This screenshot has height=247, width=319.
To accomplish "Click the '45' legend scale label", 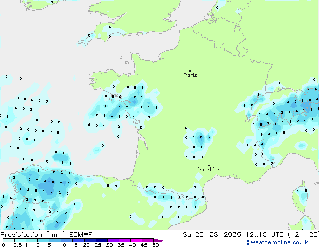I will click(144, 245).
